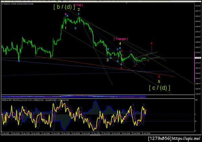Click the blue up-arrow at the 24 Jun low
The height and width of the screenshot is (142, 202).
point(121,64)
